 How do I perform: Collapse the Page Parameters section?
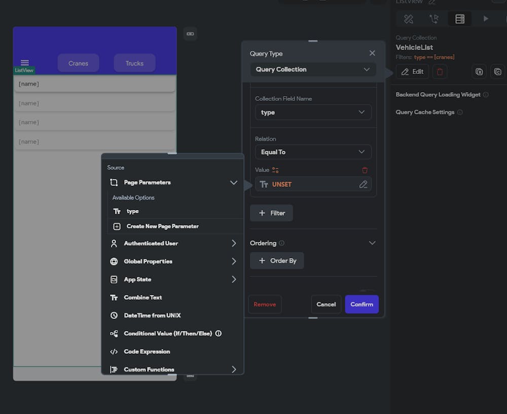(x=233, y=182)
